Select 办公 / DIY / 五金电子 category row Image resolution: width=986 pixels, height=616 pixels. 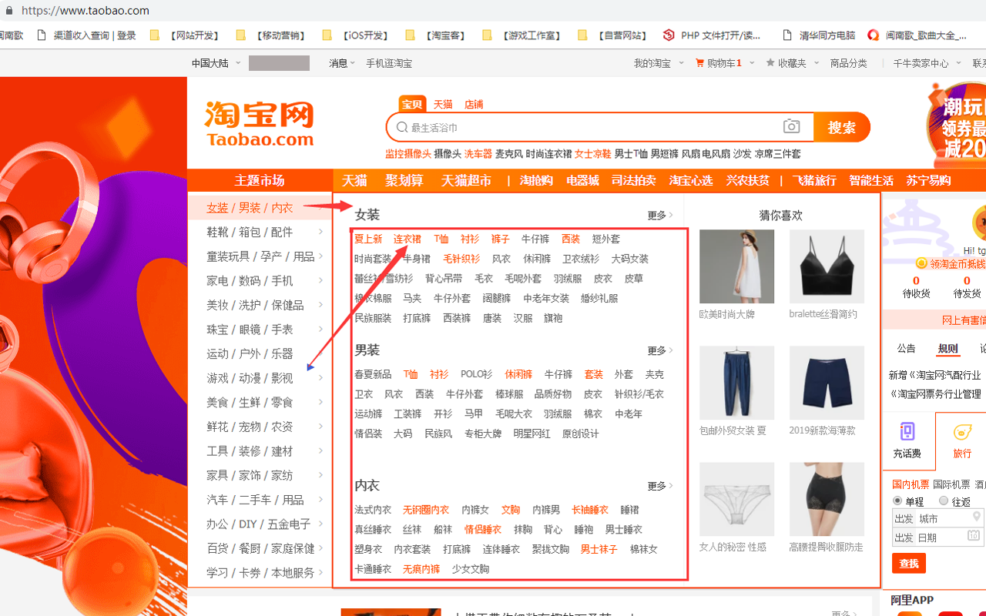tap(260, 524)
